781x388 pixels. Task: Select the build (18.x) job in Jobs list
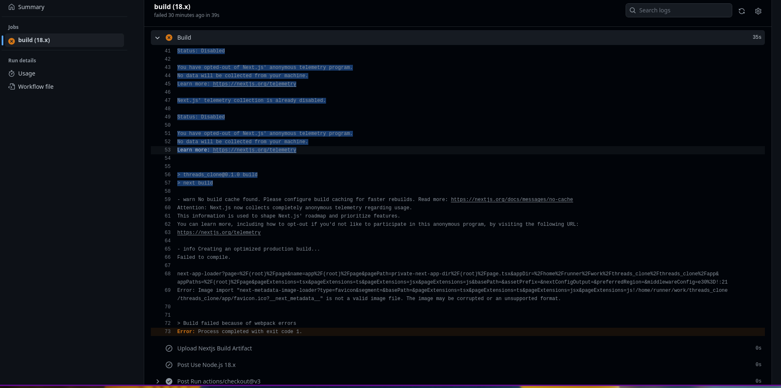coord(34,40)
